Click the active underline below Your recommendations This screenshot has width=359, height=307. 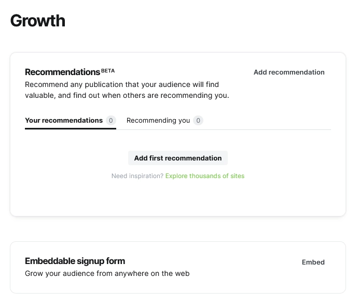70,128
